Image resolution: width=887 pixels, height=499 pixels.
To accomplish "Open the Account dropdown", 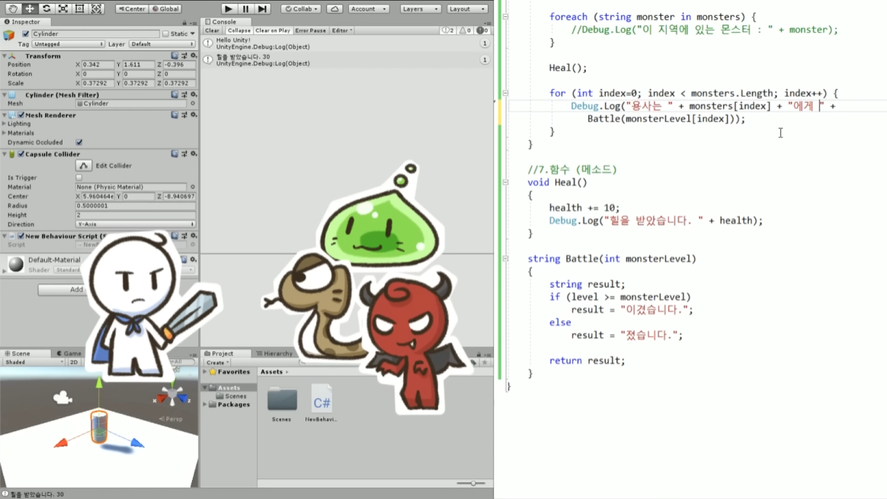I will click(x=368, y=8).
